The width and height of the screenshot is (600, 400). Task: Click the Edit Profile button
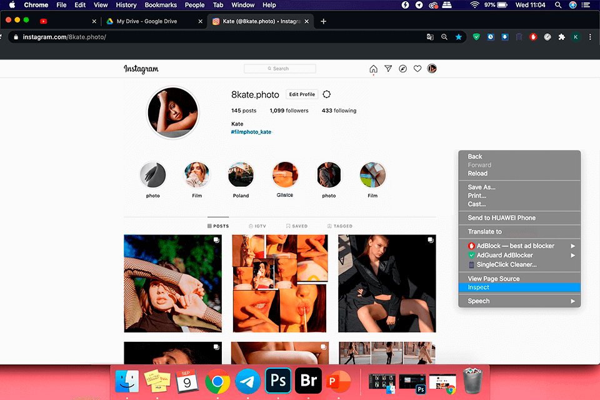tap(302, 94)
